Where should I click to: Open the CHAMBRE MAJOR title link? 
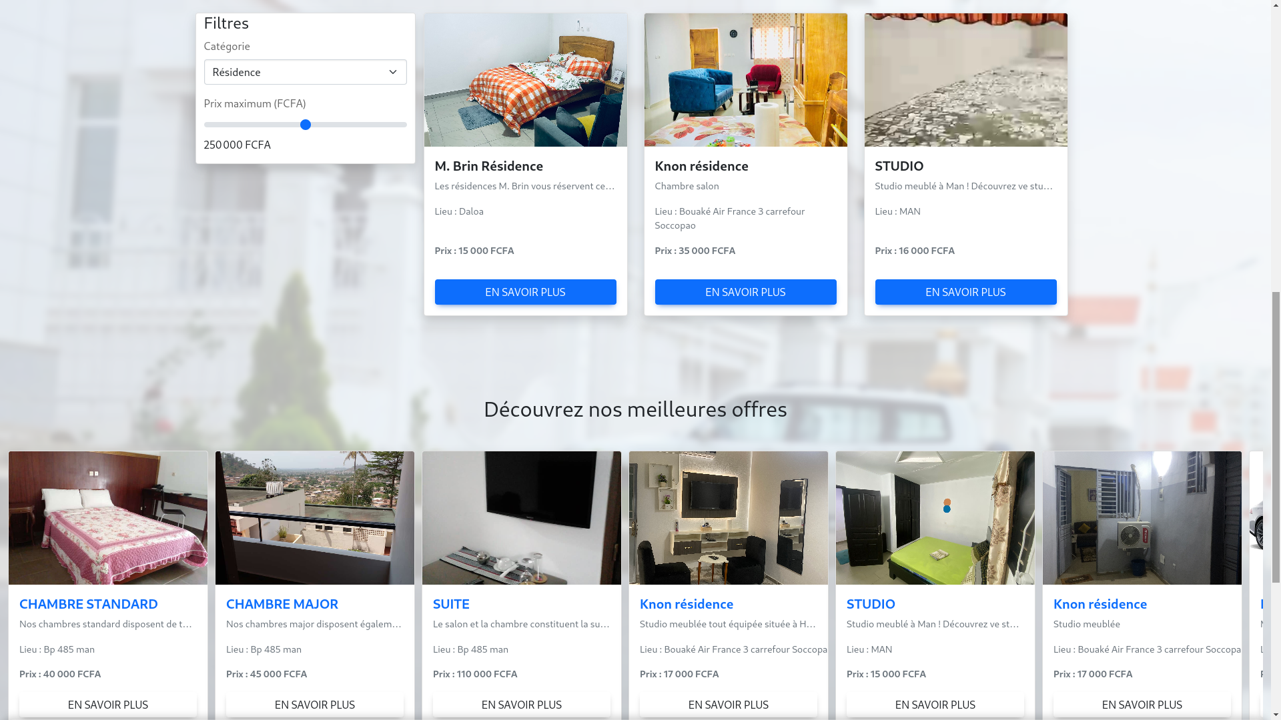(282, 603)
